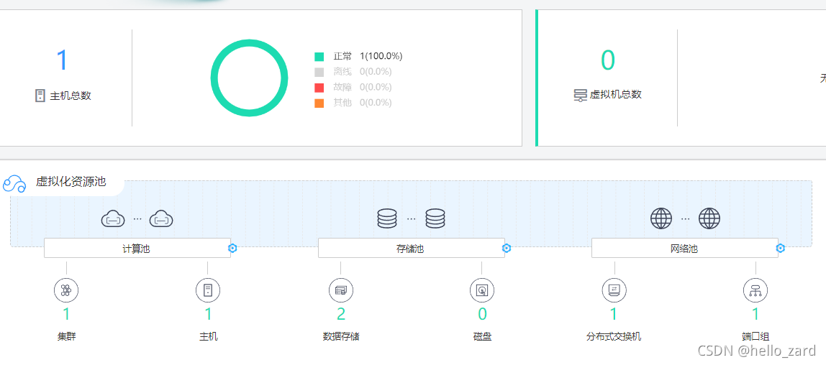Open storage pool (存储池) settings gear

[507, 248]
